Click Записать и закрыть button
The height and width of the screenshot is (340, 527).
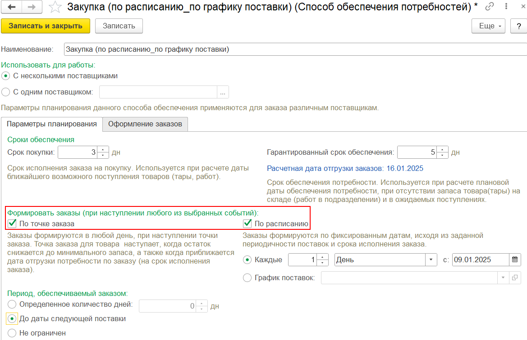46,26
